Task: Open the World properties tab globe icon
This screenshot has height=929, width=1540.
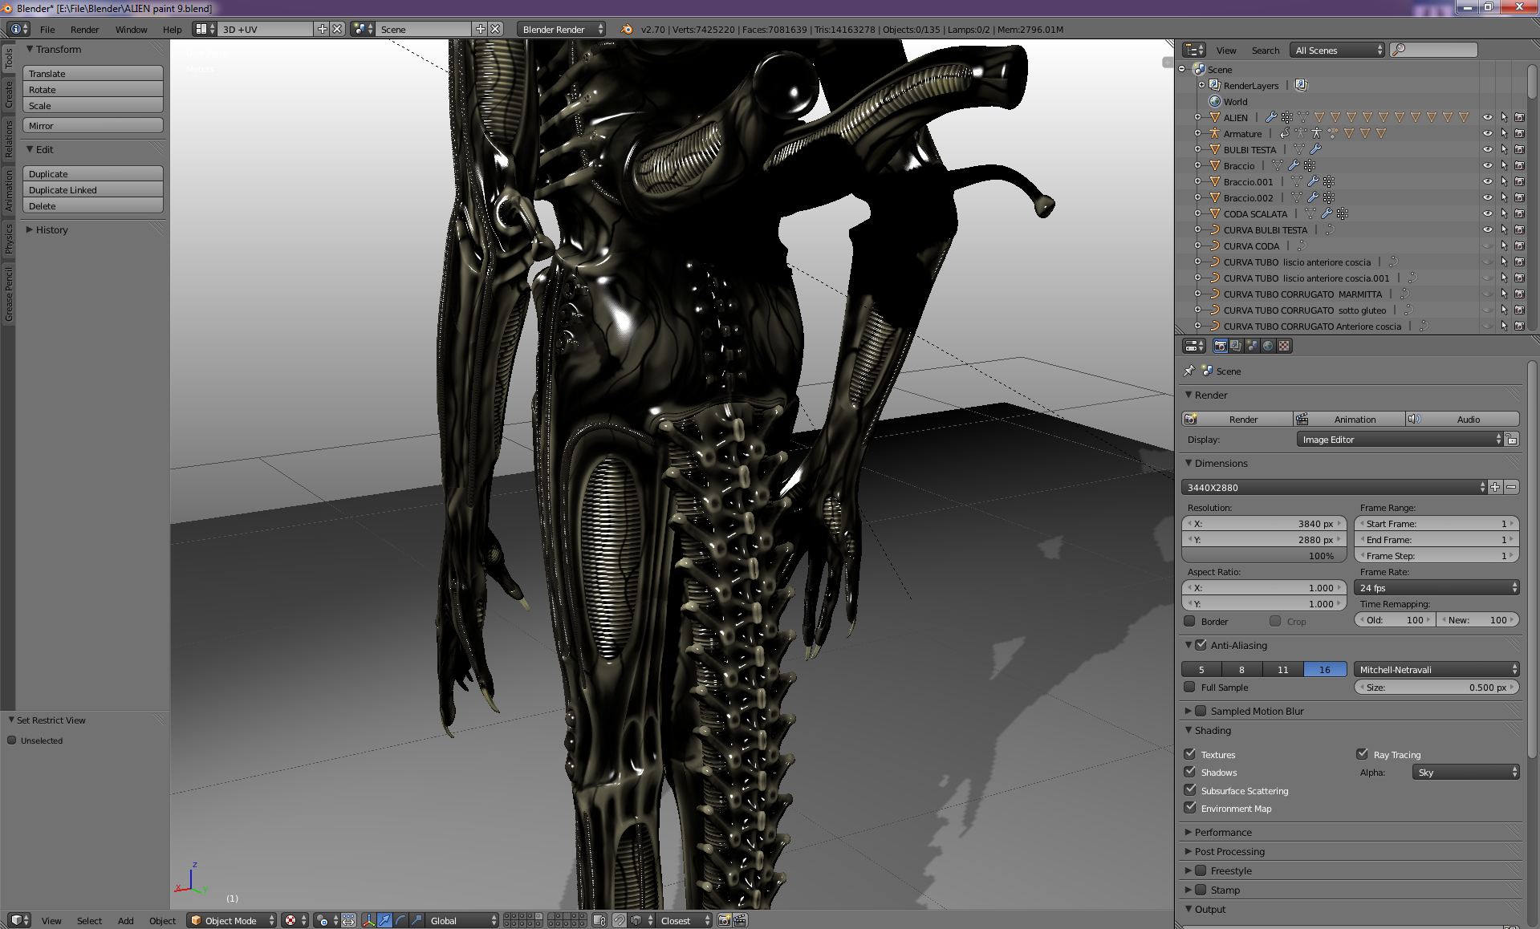Action: coord(1268,346)
